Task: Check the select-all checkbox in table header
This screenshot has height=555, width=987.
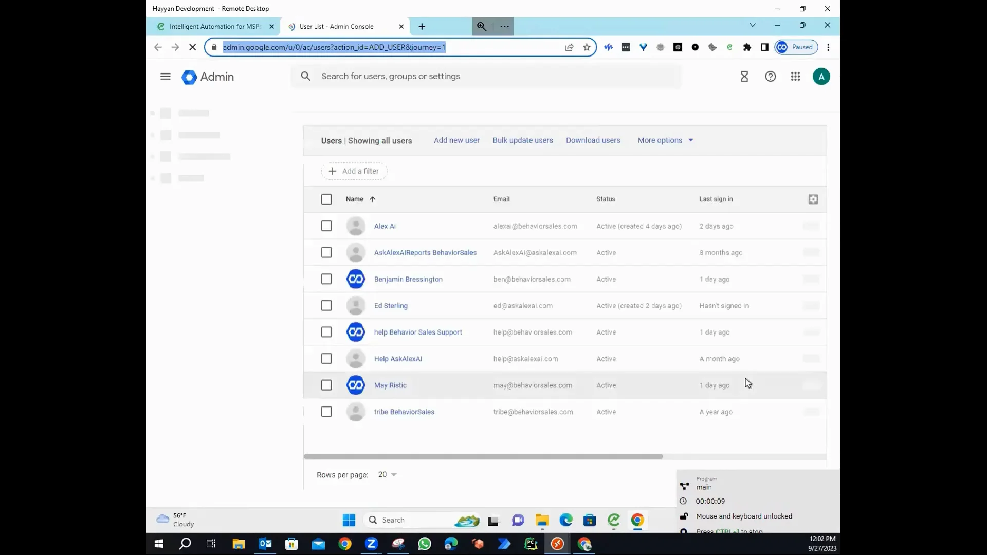Action: [326, 199]
